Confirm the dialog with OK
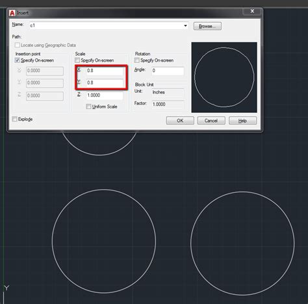Viewport: 308px width, 304px height. pyautogui.click(x=180, y=121)
